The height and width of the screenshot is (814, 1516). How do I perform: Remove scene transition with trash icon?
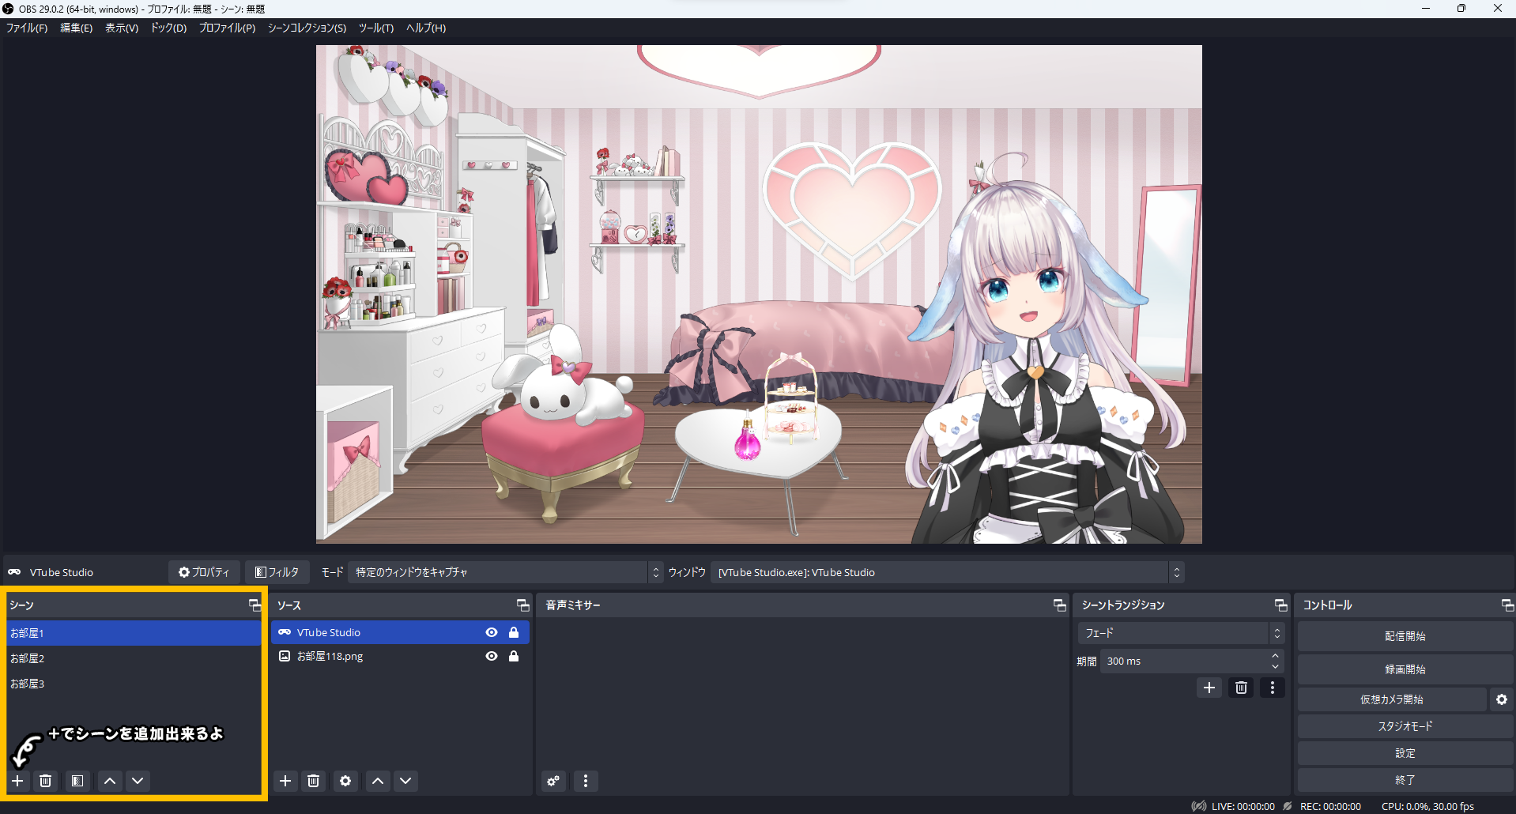point(1241,688)
